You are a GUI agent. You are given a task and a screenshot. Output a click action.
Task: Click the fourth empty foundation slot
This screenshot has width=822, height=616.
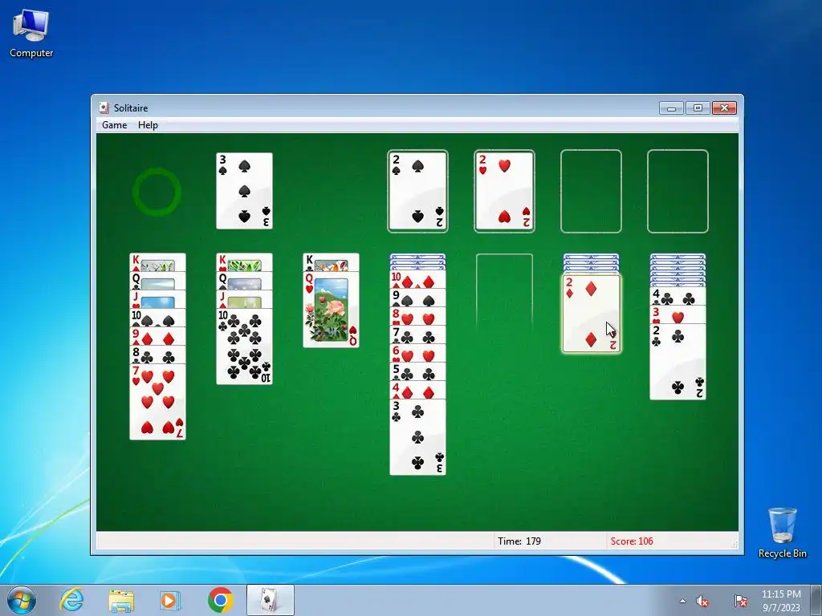click(x=678, y=191)
